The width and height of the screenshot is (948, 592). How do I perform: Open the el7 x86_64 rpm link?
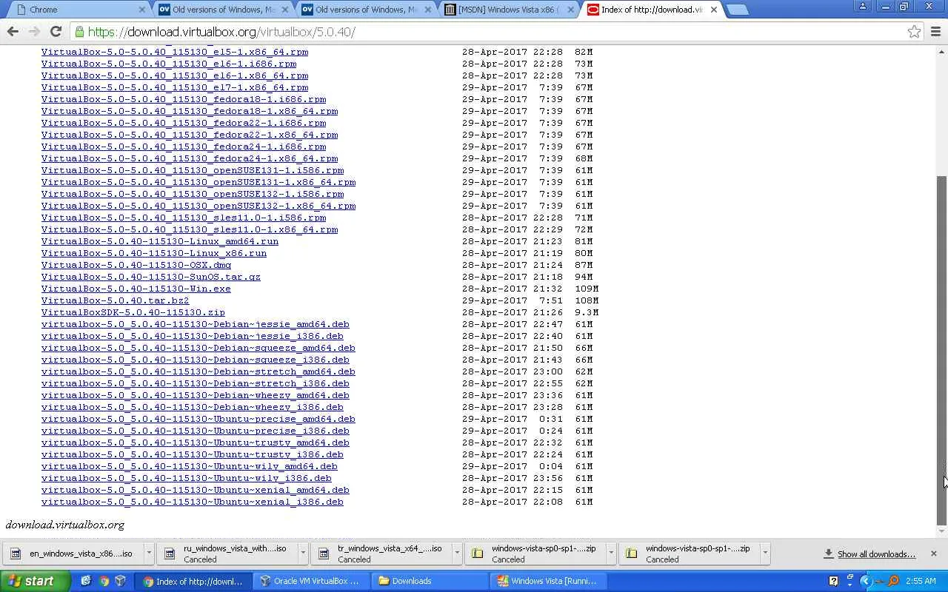pos(175,87)
